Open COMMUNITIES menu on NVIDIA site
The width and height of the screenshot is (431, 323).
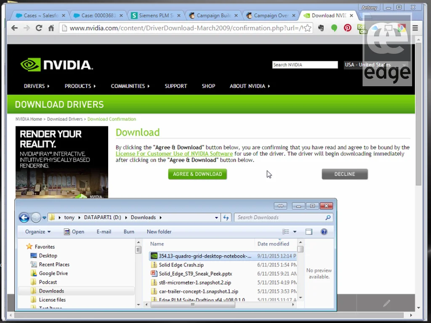[x=130, y=86]
